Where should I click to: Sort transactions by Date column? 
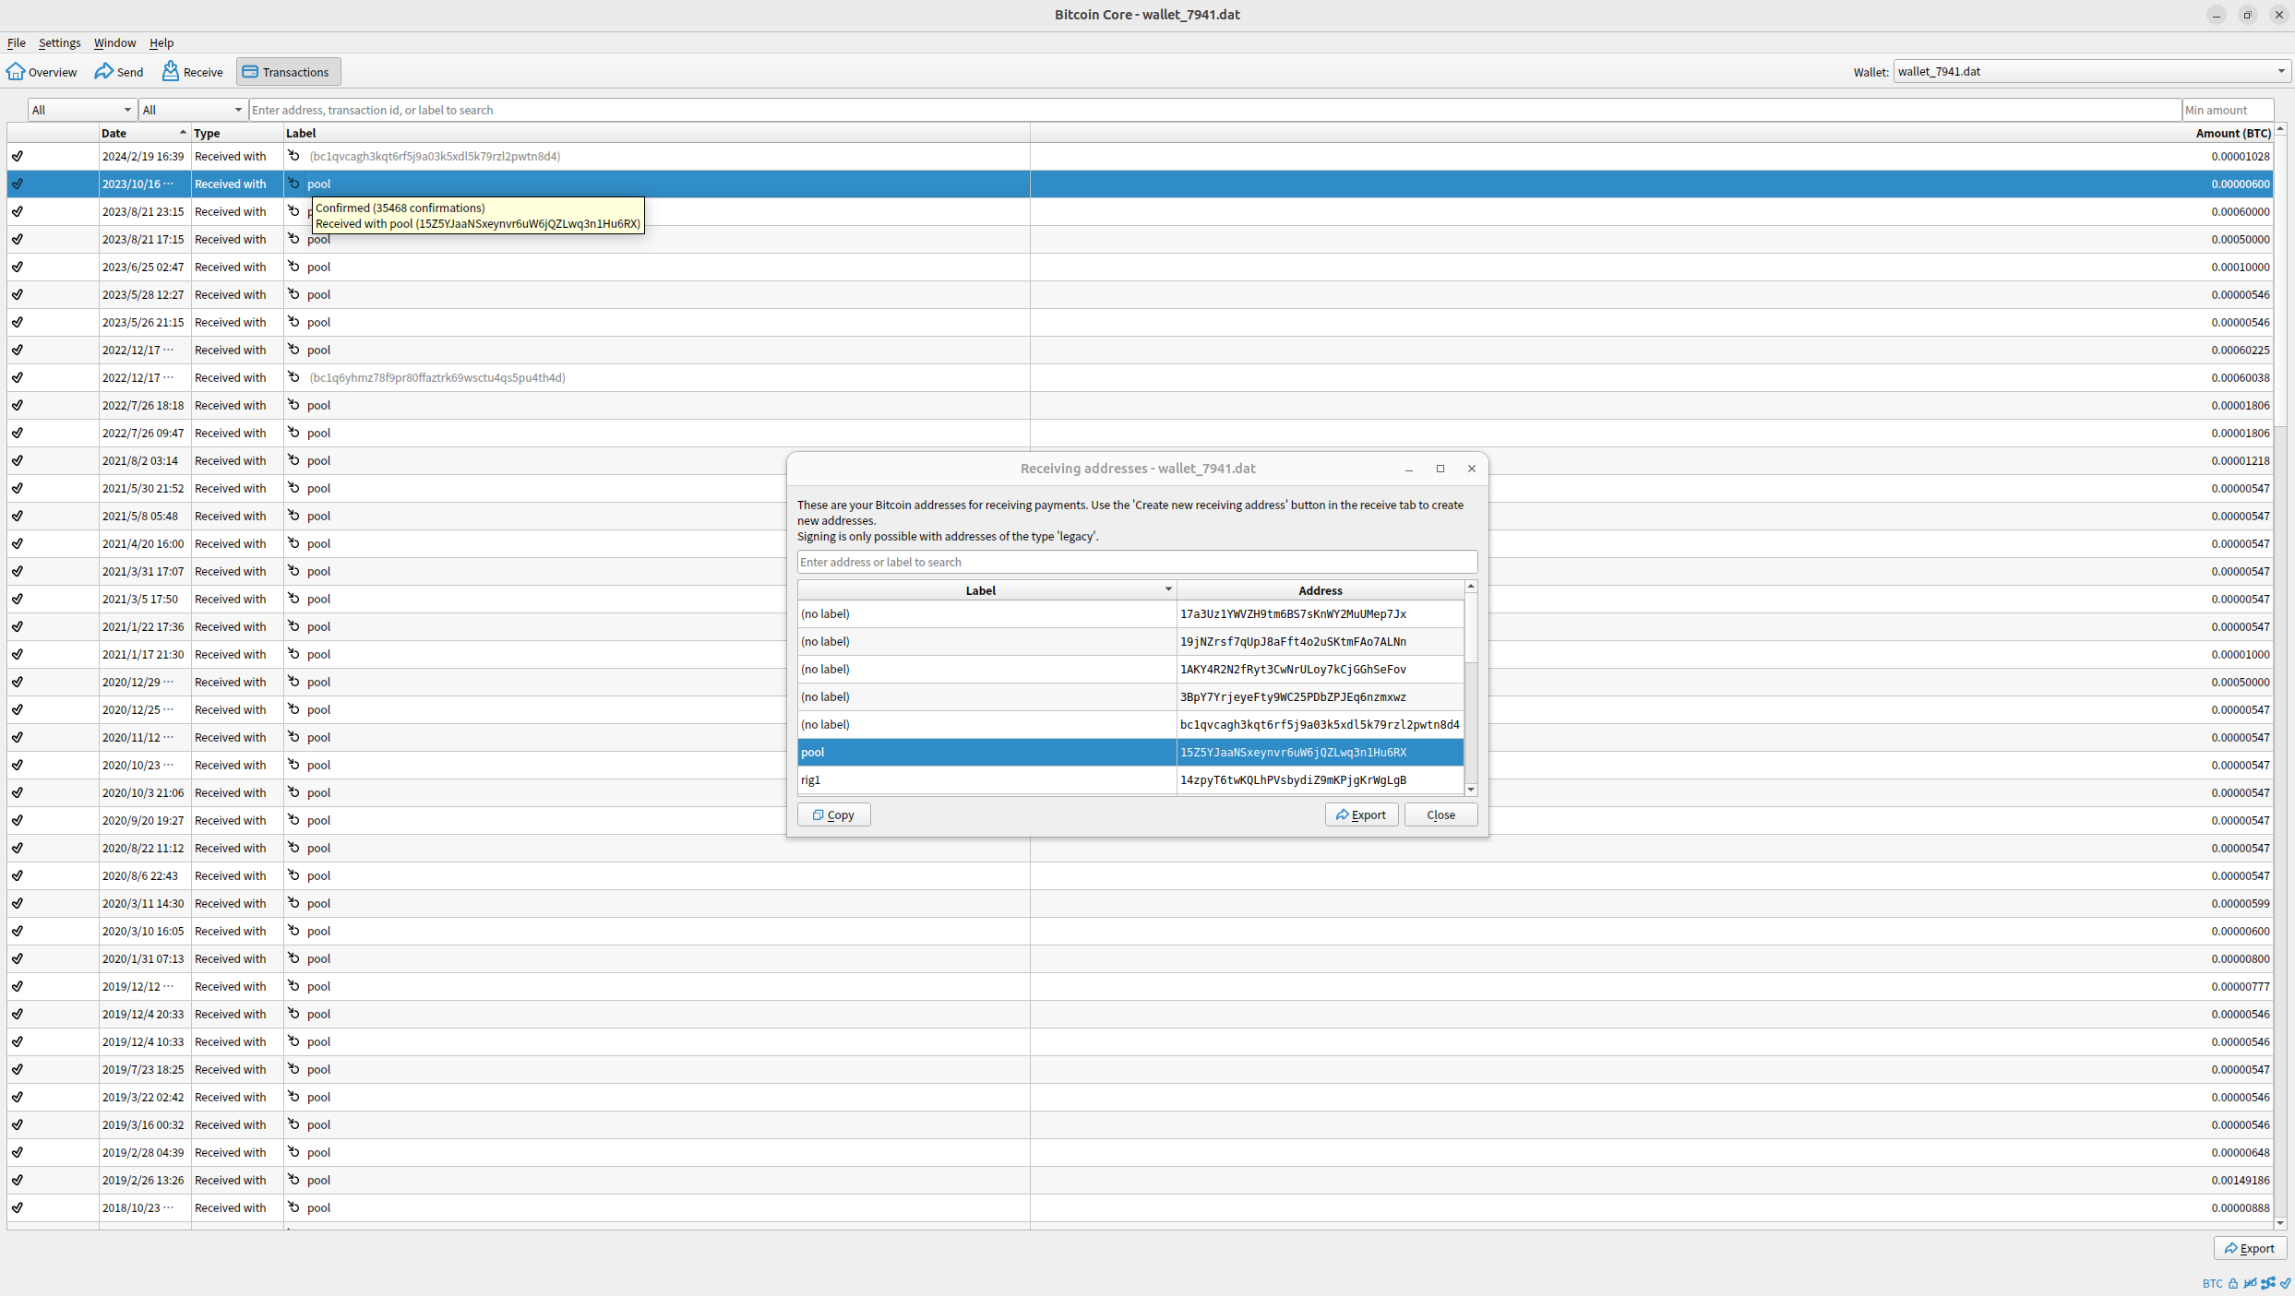144,133
